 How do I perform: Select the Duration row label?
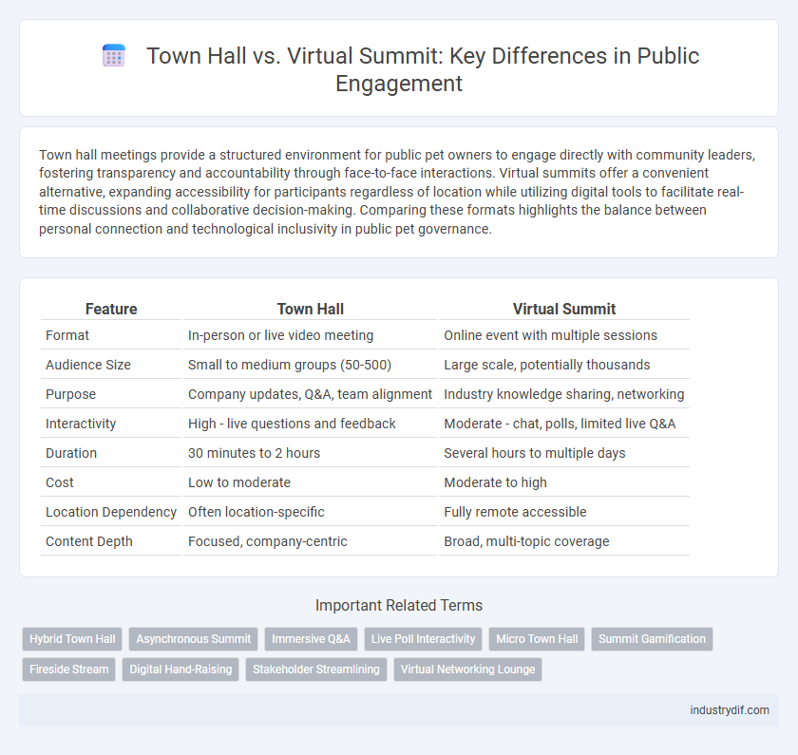[x=71, y=453]
